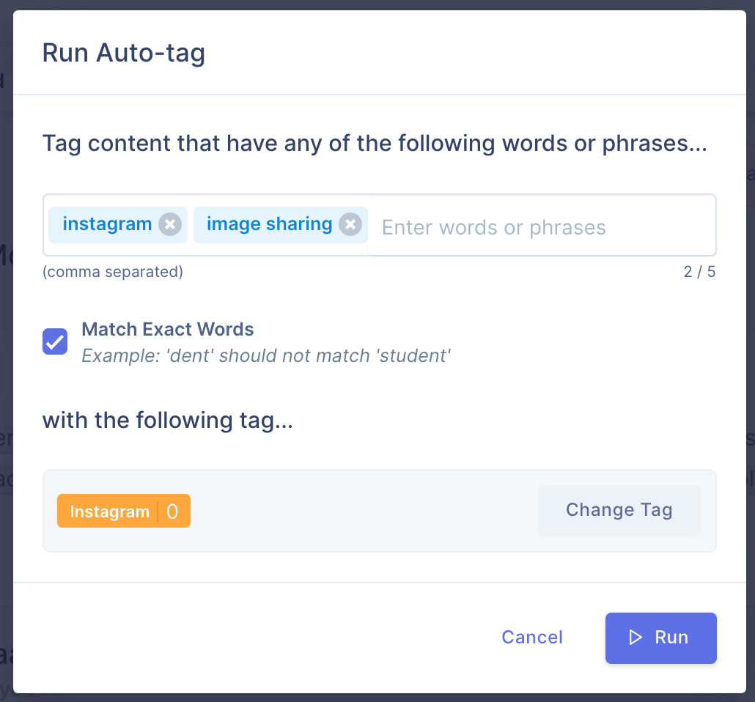Click the example text about 'dent' and 'student'
755x702 pixels.
point(266,356)
